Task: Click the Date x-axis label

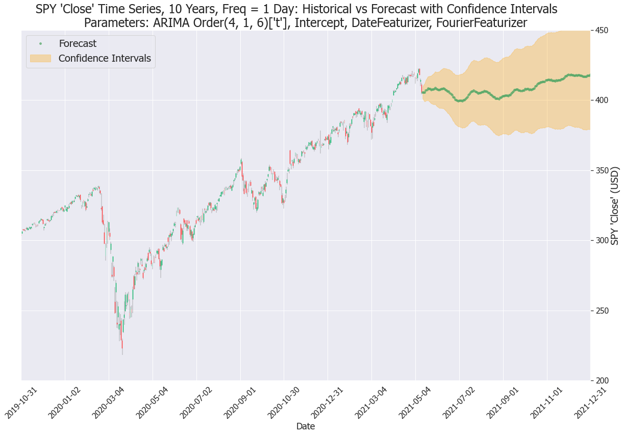Action: pyautogui.click(x=305, y=426)
